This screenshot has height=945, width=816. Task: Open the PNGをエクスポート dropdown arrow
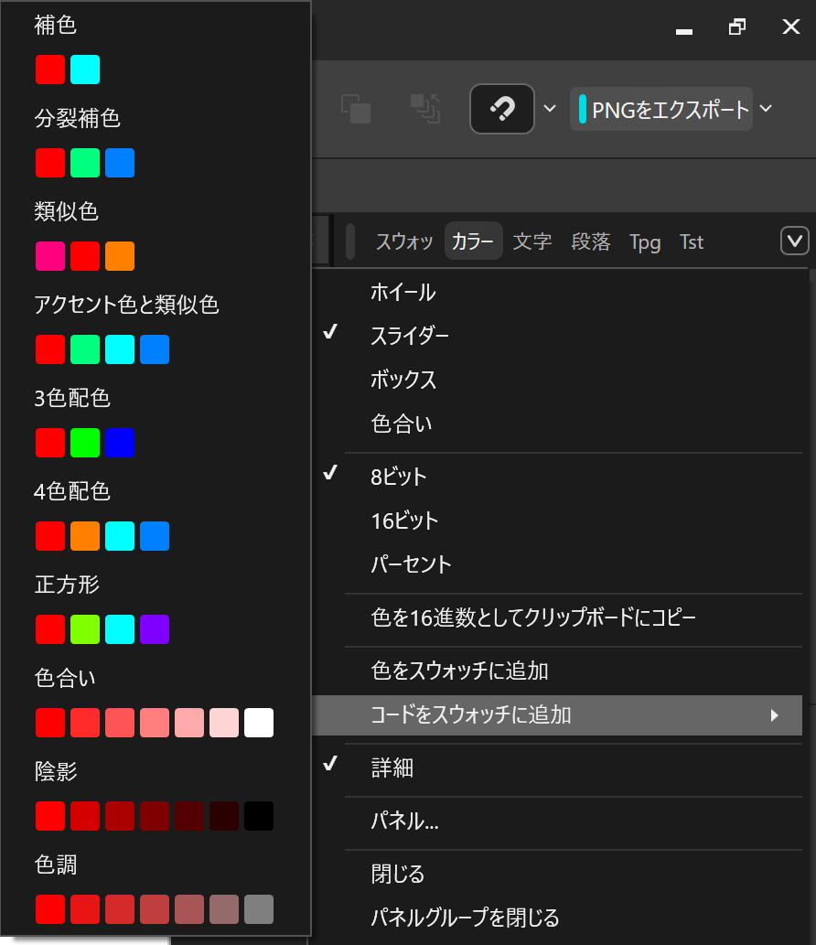(767, 108)
